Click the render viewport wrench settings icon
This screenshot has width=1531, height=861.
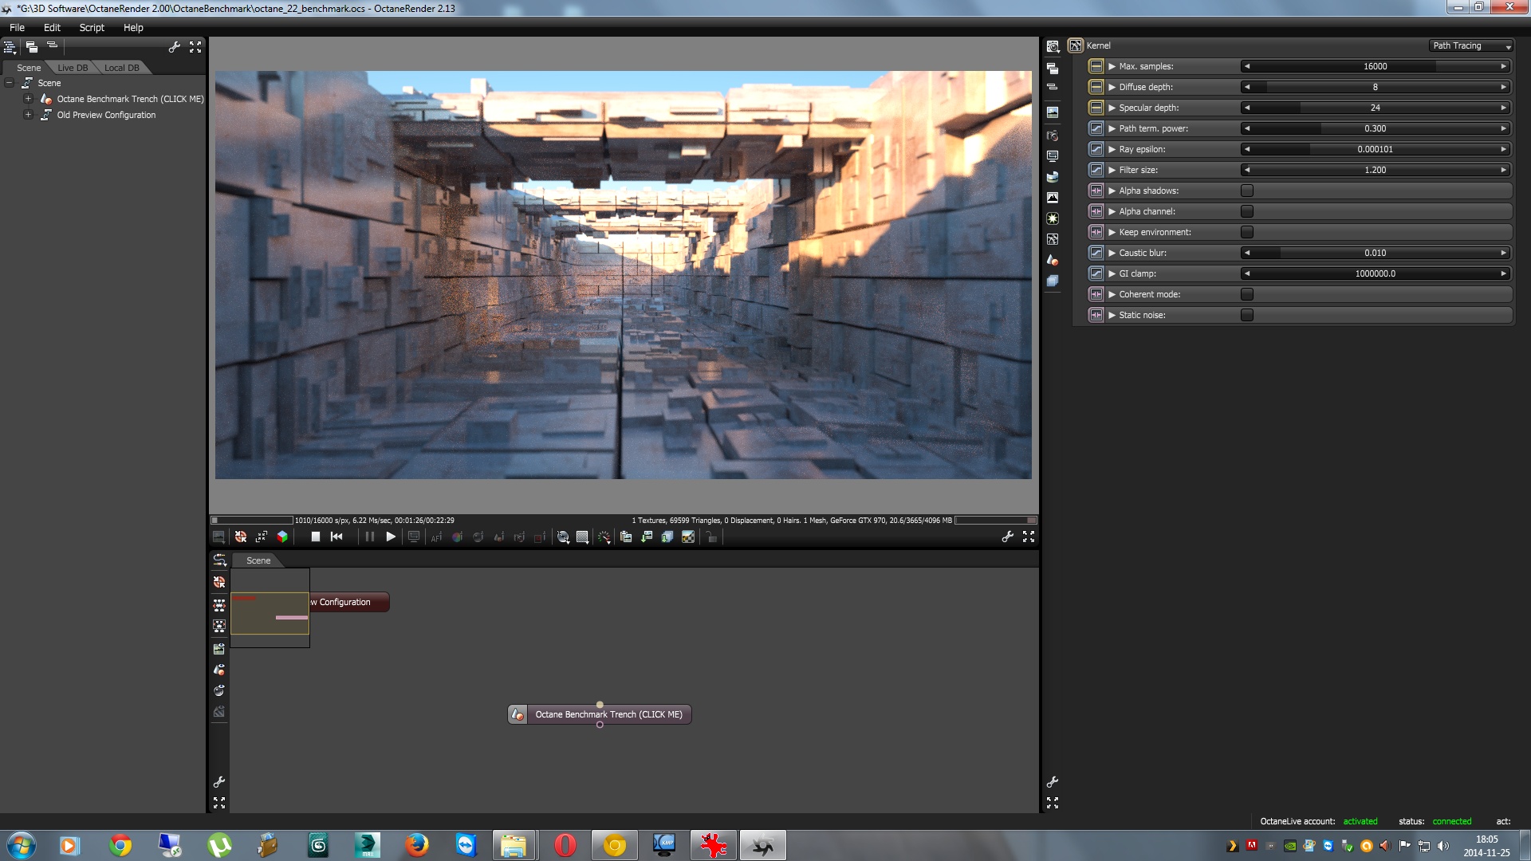click(1008, 537)
